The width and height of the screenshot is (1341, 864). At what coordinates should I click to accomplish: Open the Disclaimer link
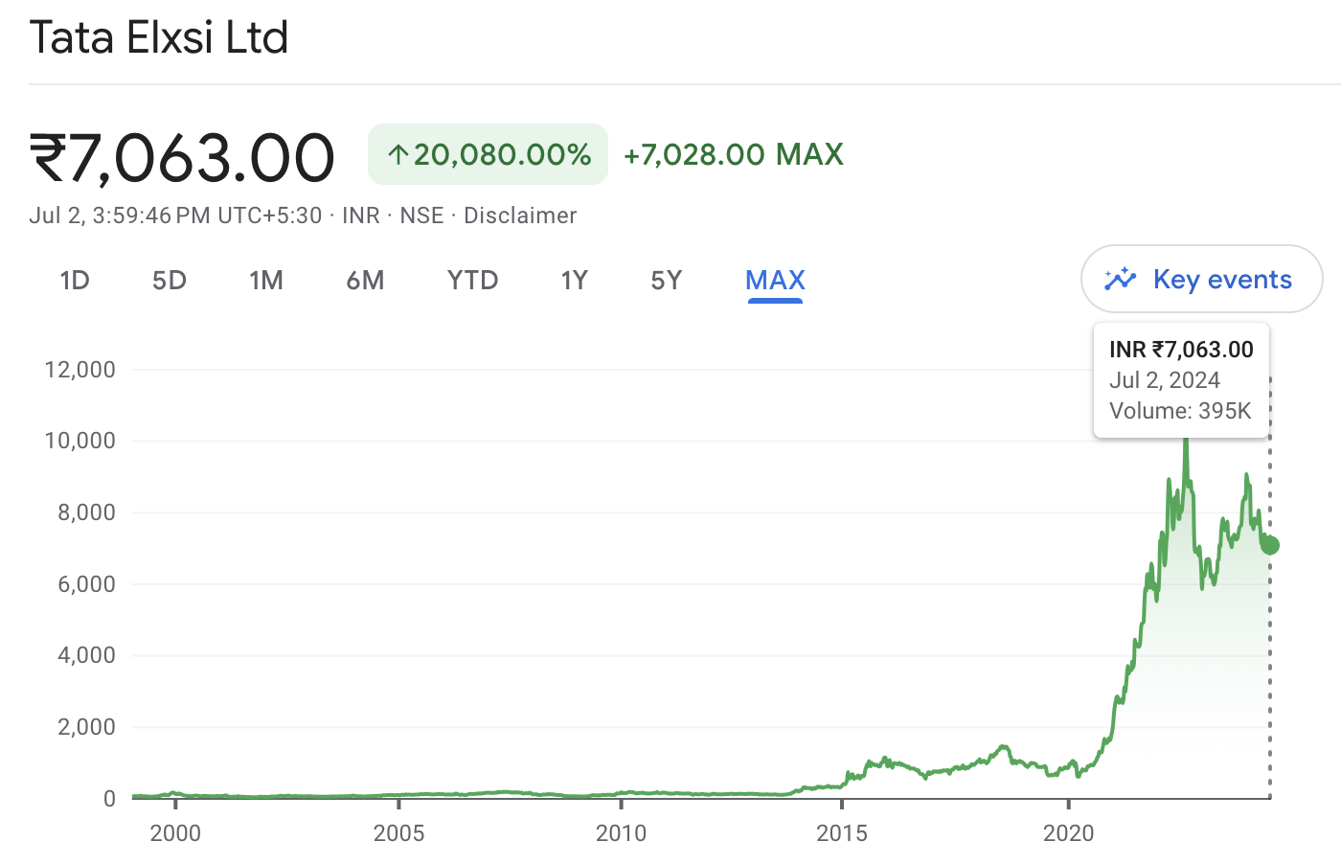[x=520, y=216]
